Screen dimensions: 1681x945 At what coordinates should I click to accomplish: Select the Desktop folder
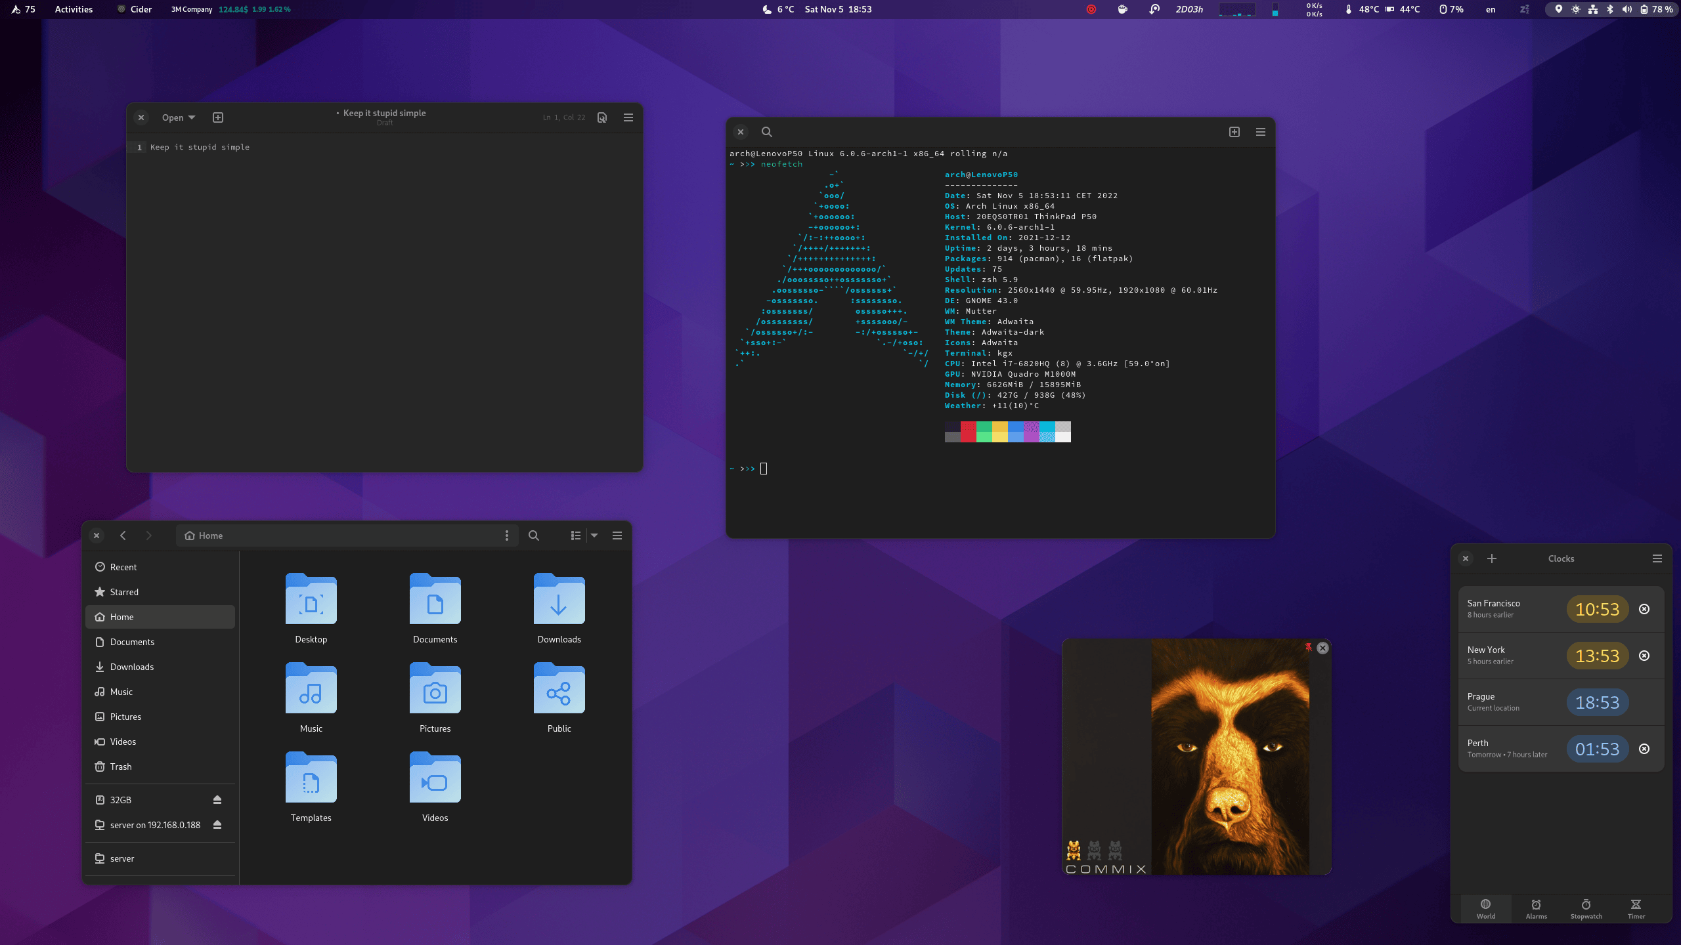coord(311,608)
